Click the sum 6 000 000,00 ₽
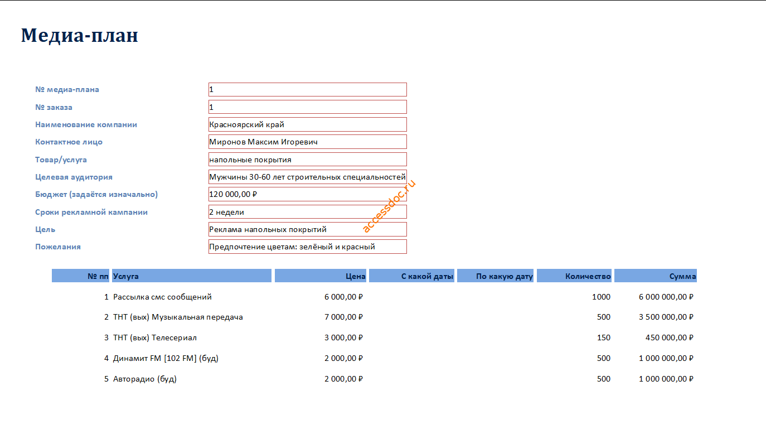Viewport: 766px width, 434px height. (666, 297)
